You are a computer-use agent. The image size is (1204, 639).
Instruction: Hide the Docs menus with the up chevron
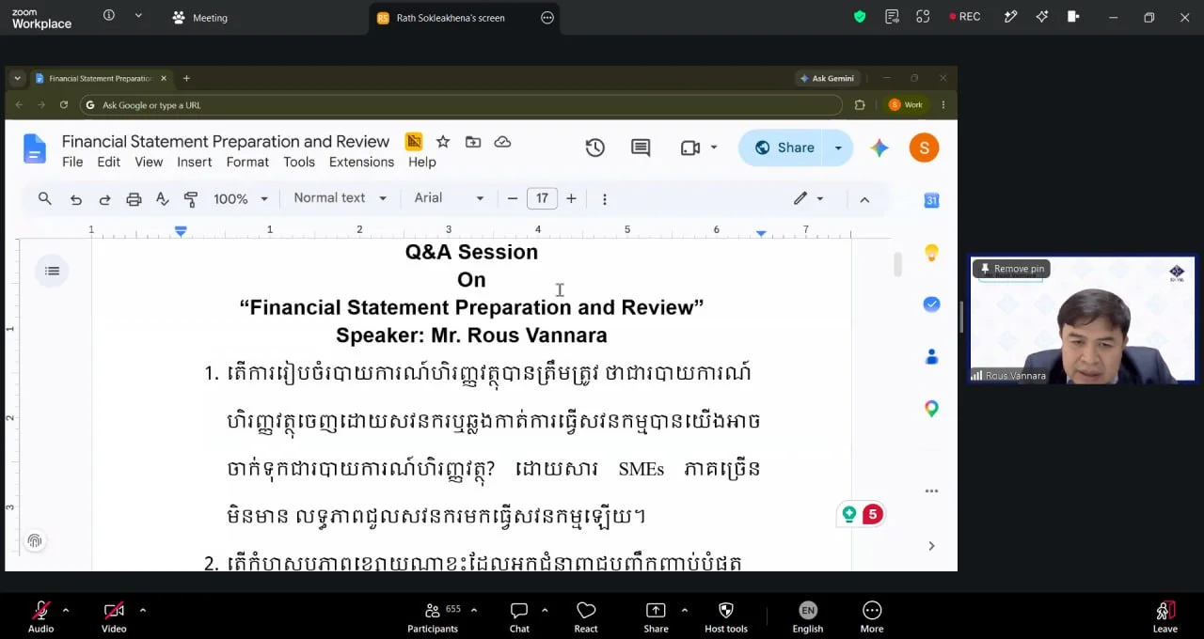click(864, 199)
